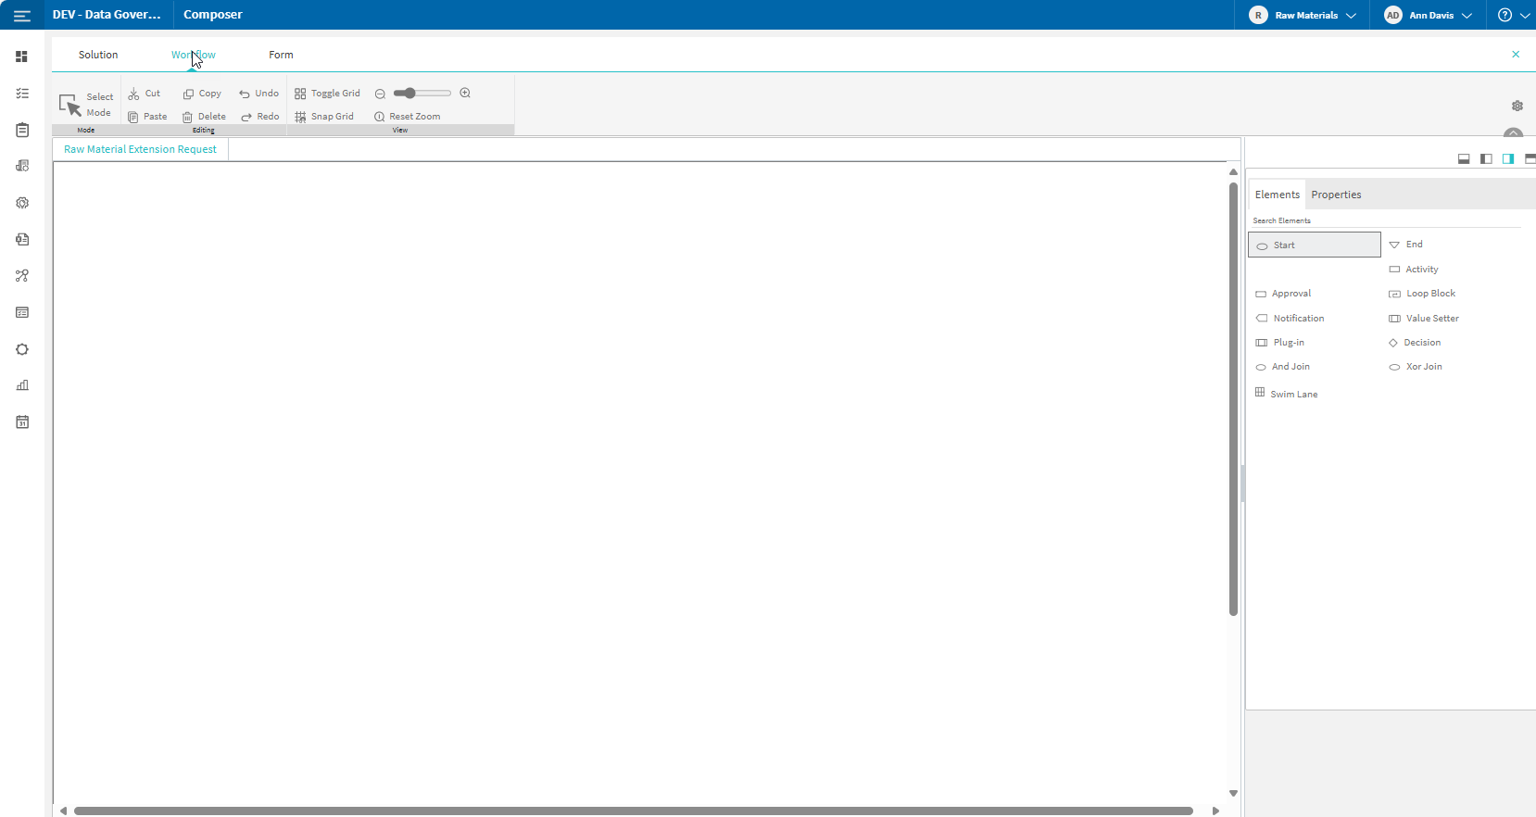Redo the last undone edit
This screenshot has height=817, width=1536.
259,117
